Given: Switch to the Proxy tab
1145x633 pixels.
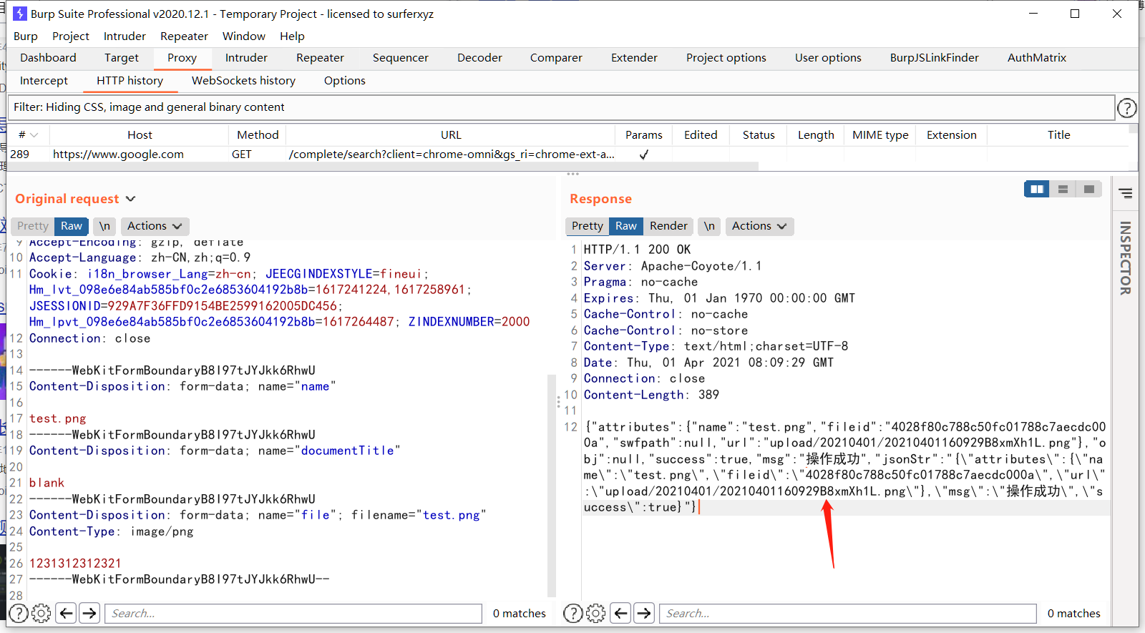Looking at the screenshot, I should pos(182,58).
